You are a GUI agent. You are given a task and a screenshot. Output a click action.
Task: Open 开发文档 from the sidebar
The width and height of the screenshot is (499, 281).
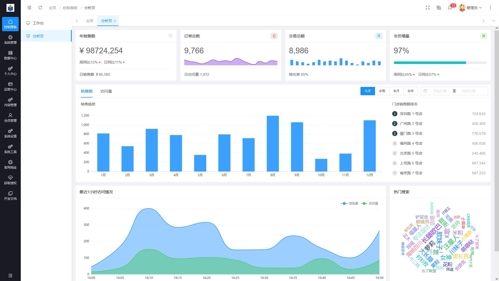click(x=10, y=196)
